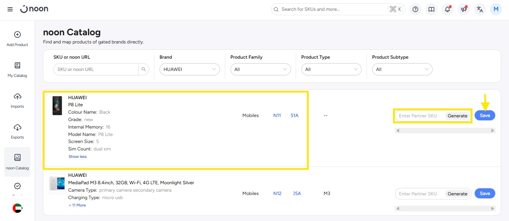
Task: Open the documentation book icon
Action: point(431,9)
